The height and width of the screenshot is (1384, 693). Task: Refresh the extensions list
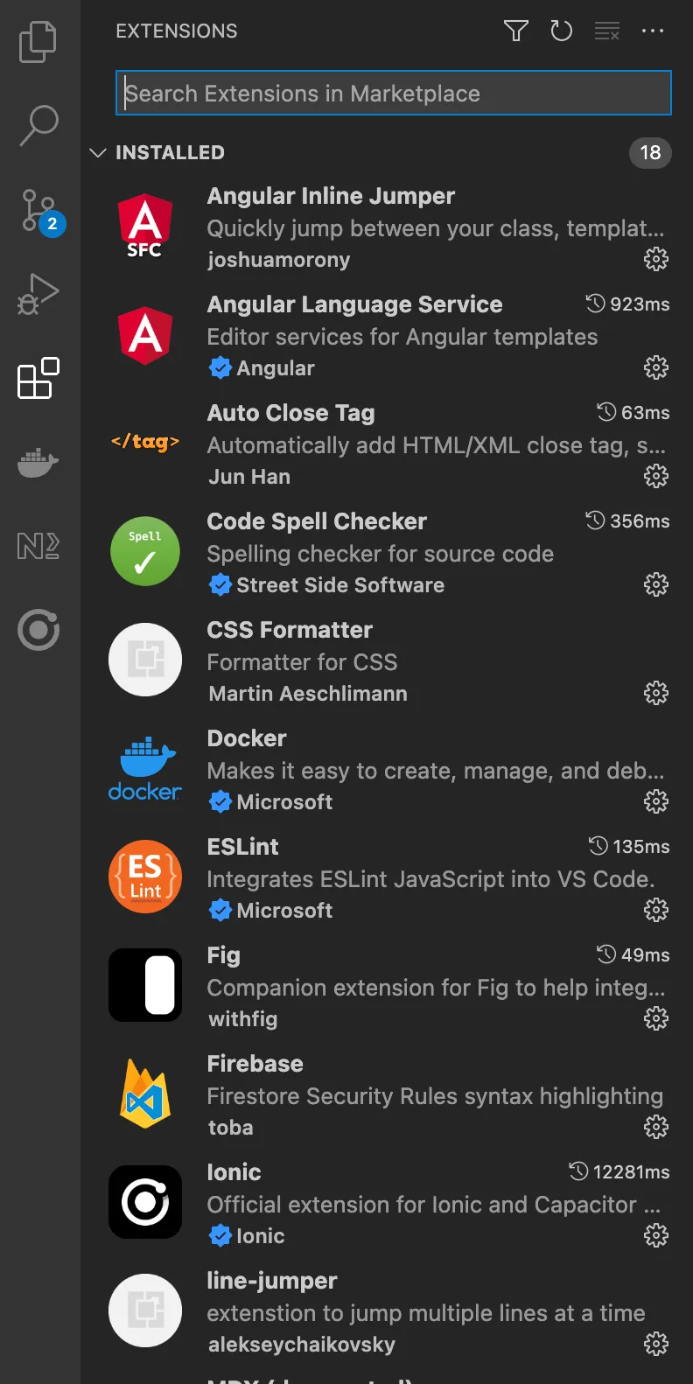click(561, 31)
